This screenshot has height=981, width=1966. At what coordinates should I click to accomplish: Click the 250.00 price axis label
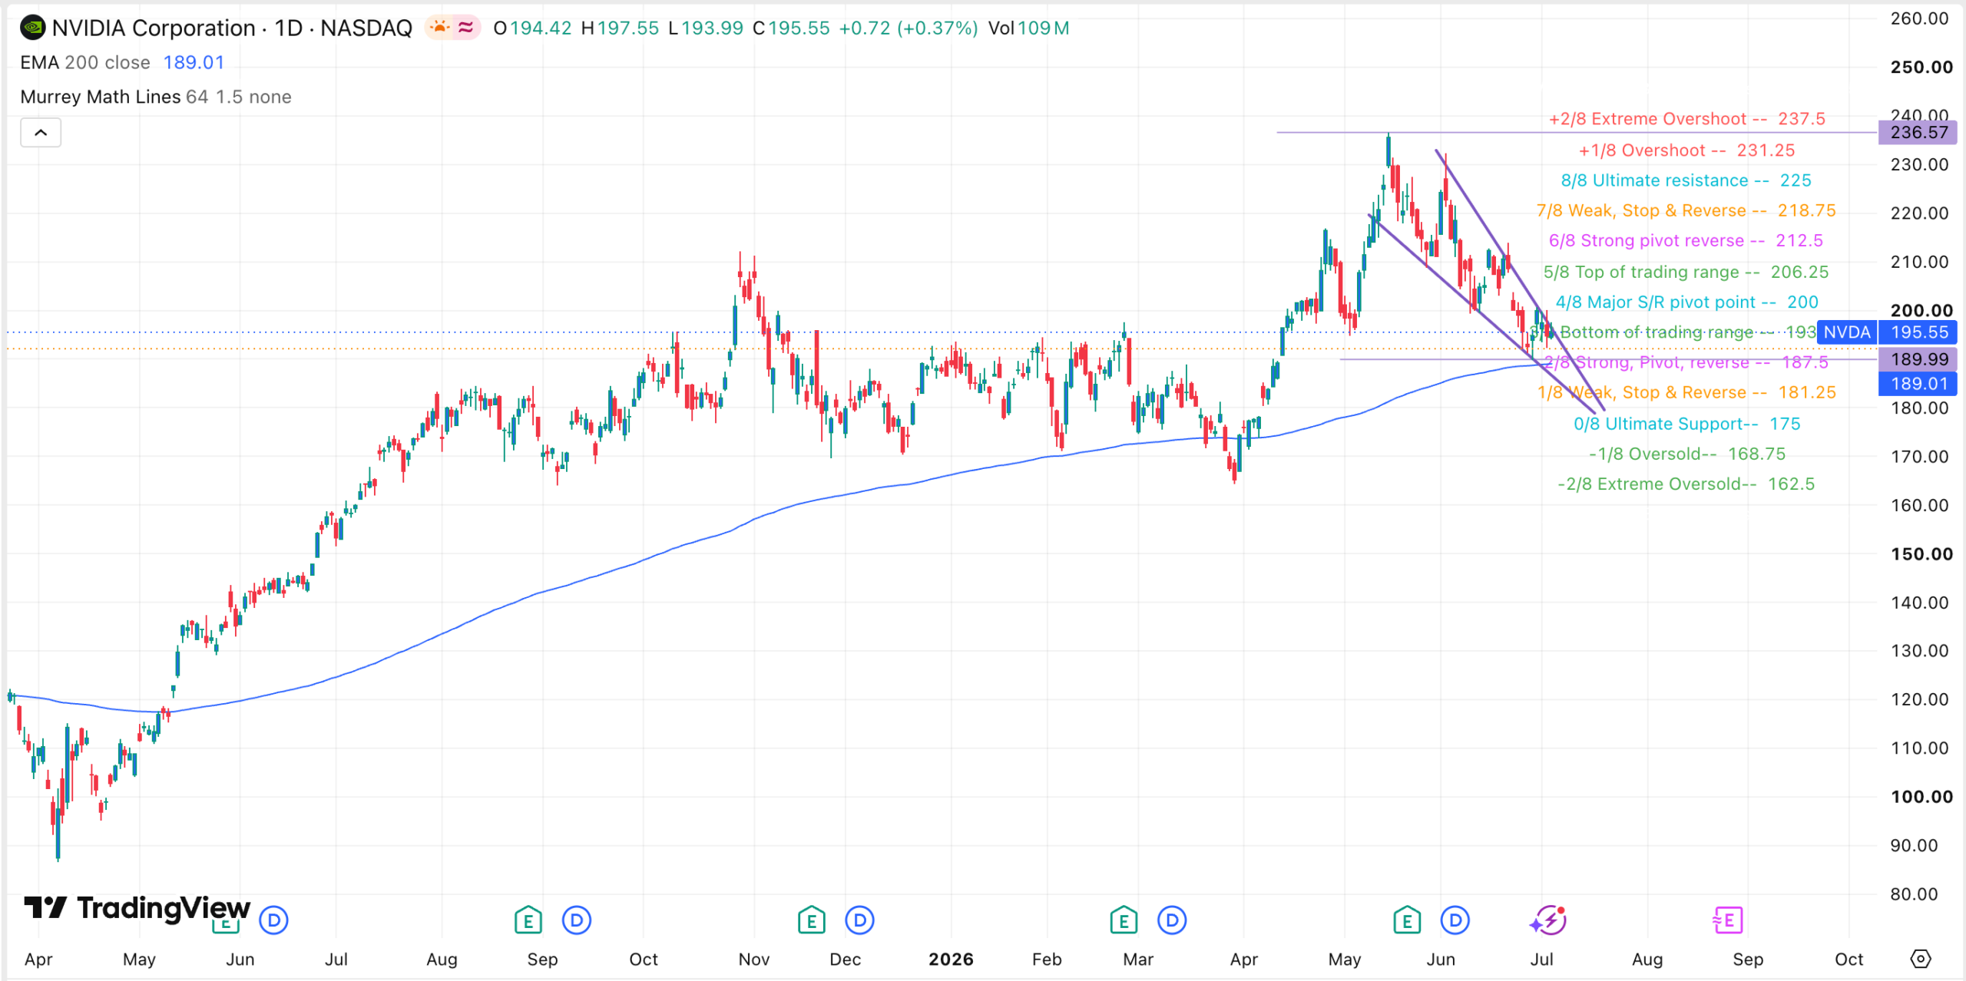[1921, 67]
